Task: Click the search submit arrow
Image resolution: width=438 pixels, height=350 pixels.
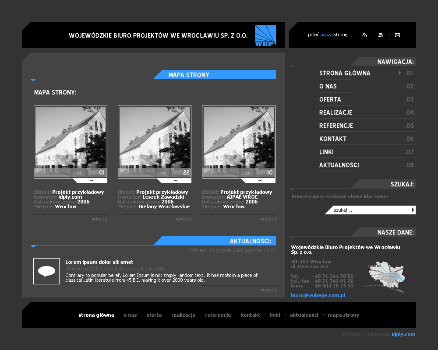Action: click(413, 210)
